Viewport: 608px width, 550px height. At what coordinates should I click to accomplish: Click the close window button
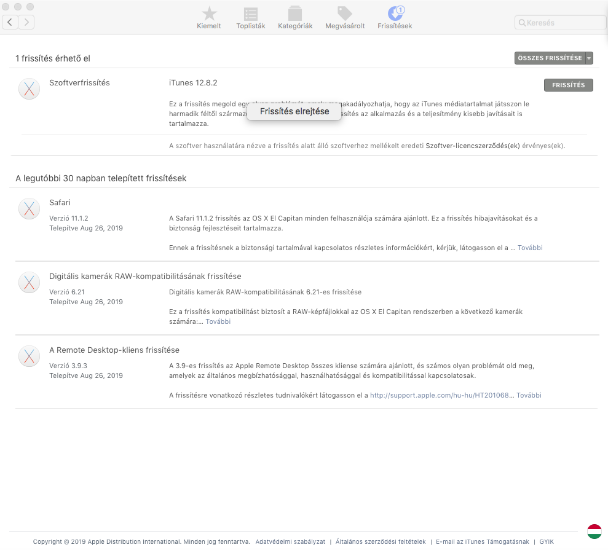coord(6,7)
